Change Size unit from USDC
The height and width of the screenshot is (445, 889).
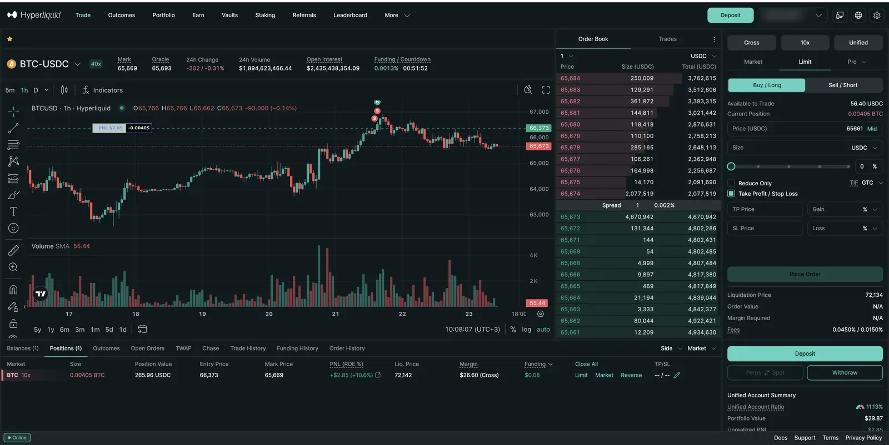(x=864, y=148)
